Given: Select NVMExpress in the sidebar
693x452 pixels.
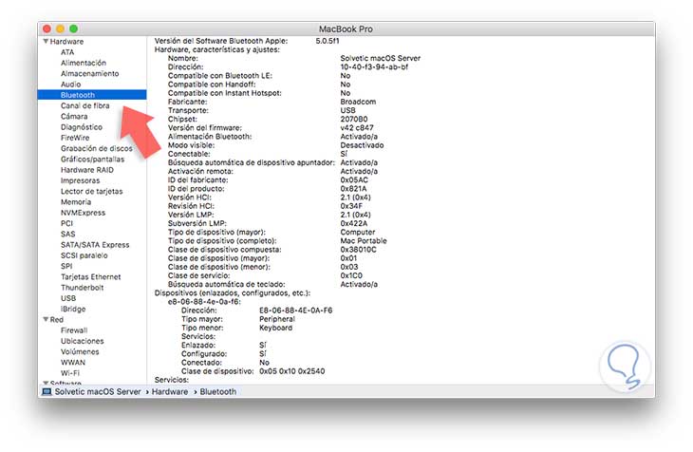Looking at the screenshot, I should point(84,213).
